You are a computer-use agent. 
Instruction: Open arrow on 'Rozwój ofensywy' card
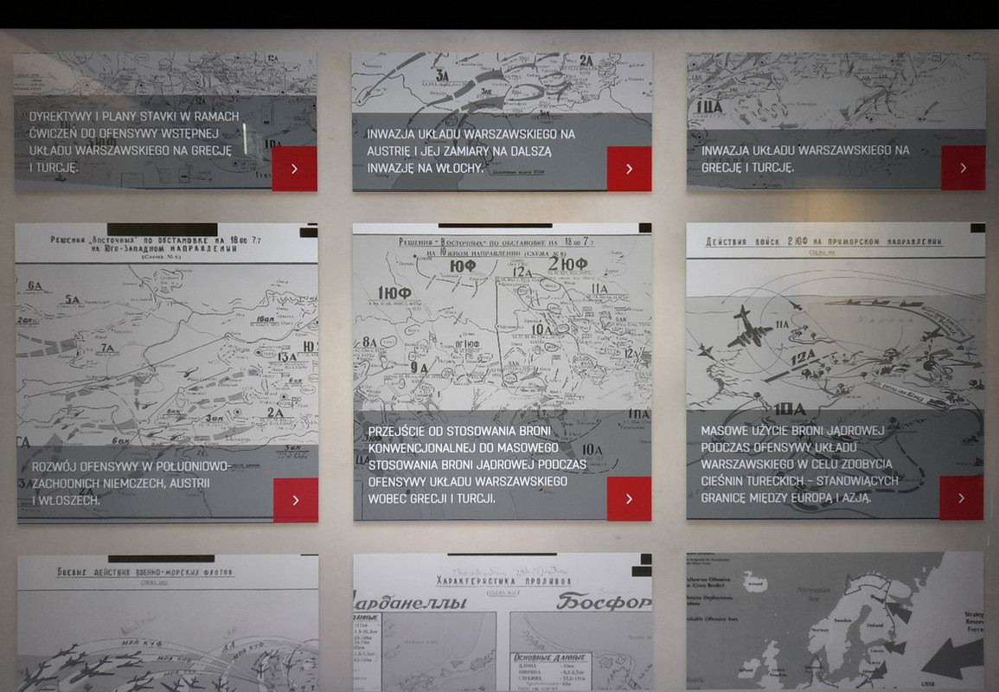point(296,500)
